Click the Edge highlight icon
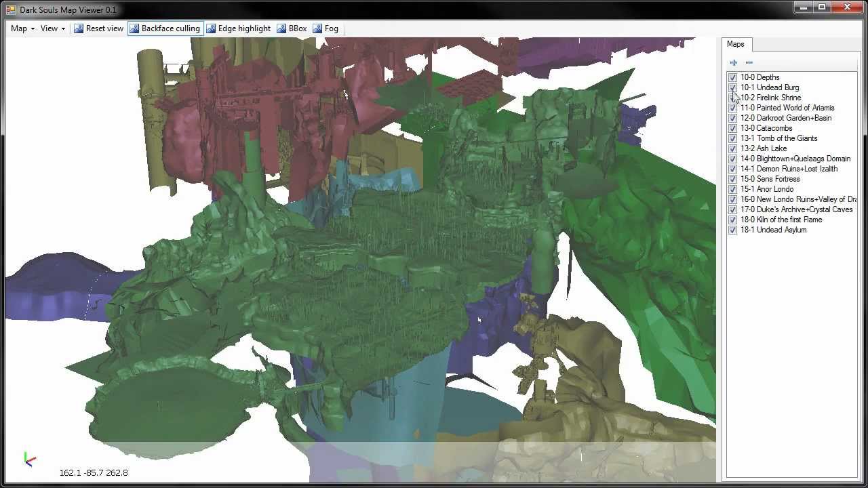Viewport: 868px width, 488px height. tap(211, 28)
